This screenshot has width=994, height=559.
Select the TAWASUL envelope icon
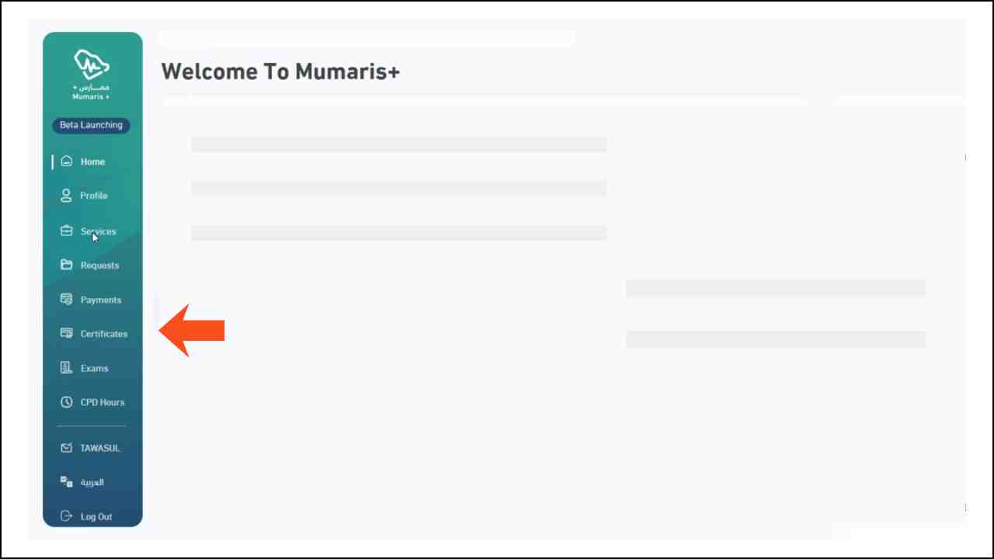[66, 448]
